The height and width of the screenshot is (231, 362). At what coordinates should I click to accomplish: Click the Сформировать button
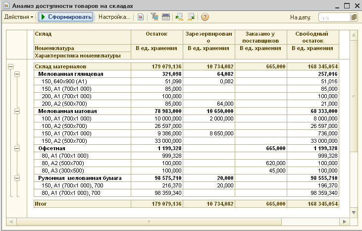pos(66,17)
